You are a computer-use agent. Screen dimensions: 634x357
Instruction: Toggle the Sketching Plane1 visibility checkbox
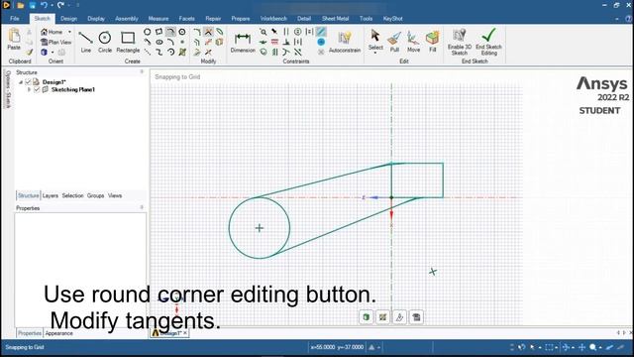(x=37, y=90)
